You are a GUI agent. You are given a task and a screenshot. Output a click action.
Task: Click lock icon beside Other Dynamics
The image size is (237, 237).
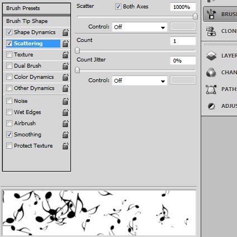65,88
